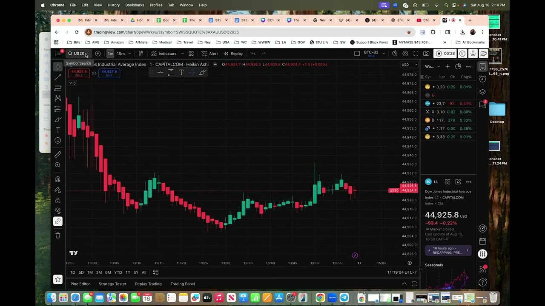545x306 pixels.
Task: Open chats panel with 3 notifications
Action: coord(482,104)
